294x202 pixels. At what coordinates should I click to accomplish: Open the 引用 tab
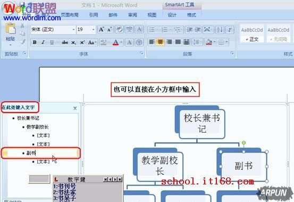point(94,15)
